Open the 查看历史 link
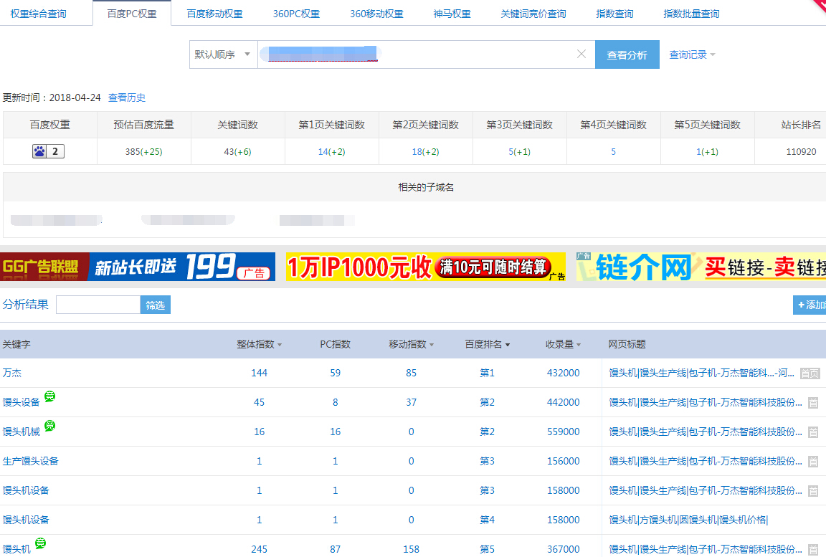 [x=126, y=97]
